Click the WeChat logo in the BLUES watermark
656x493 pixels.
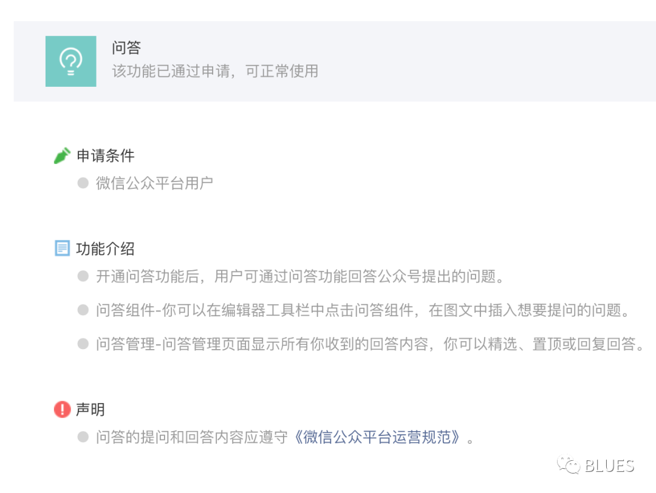pos(568,464)
